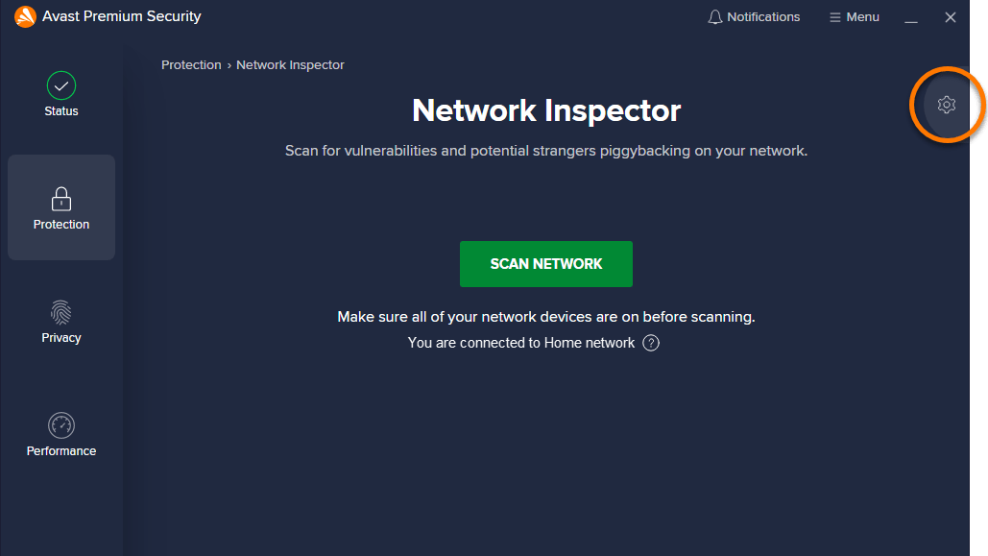Click the Performance label in sidebar
Image resolution: width=988 pixels, height=556 pixels.
click(x=60, y=450)
